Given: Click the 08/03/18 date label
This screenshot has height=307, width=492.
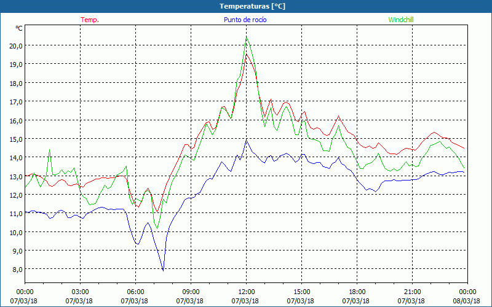Looking at the screenshot, I should pos(466,301).
